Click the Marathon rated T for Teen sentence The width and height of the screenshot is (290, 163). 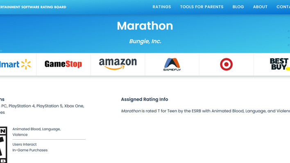click(x=206, y=111)
